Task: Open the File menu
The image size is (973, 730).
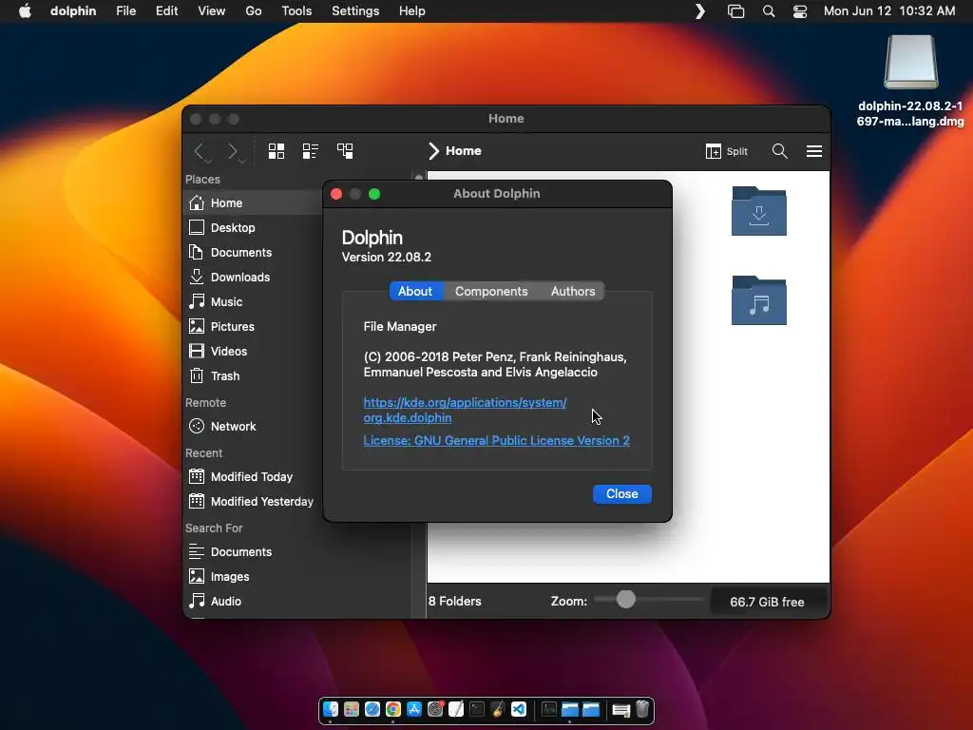Action: click(x=126, y=11)
